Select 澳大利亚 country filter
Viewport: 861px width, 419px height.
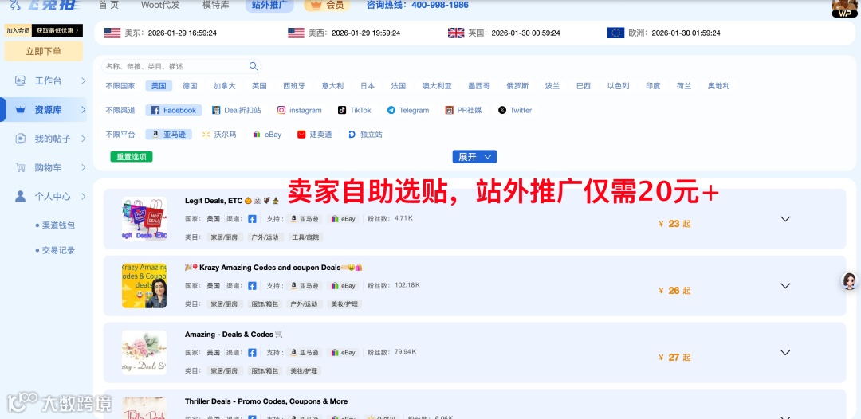pos(437,86)
